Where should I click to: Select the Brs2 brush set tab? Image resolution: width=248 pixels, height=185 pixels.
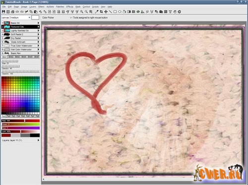click(x=11, y=57)
